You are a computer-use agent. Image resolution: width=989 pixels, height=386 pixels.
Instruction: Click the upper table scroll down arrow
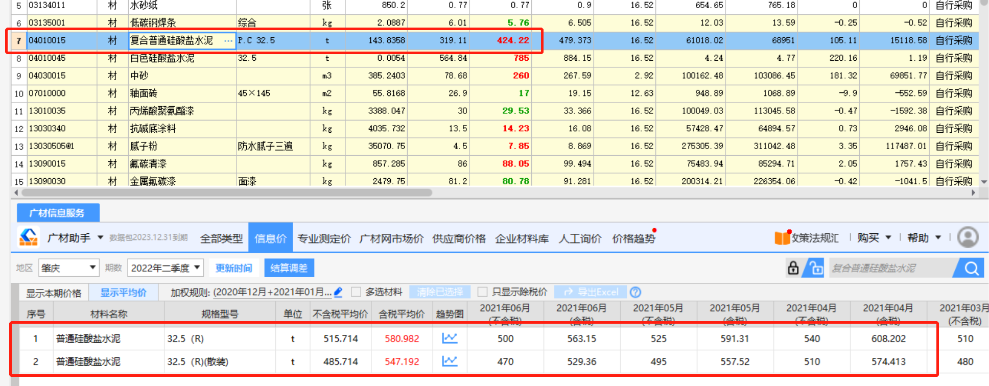click(984, 181)
